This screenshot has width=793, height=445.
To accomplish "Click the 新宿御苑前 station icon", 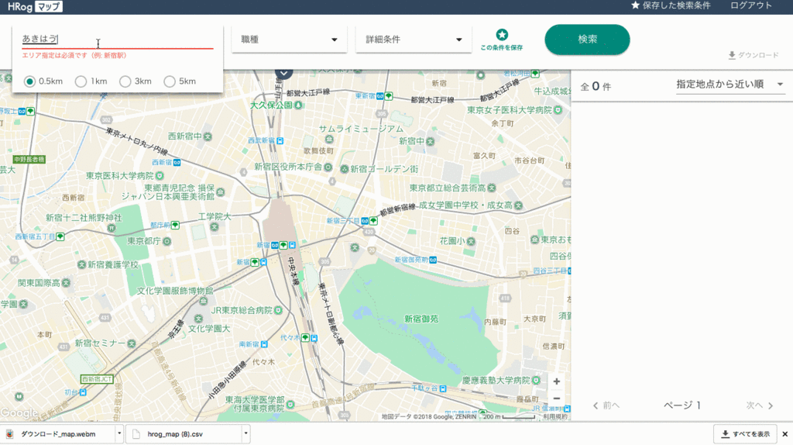I will click(x=433, y=260).
